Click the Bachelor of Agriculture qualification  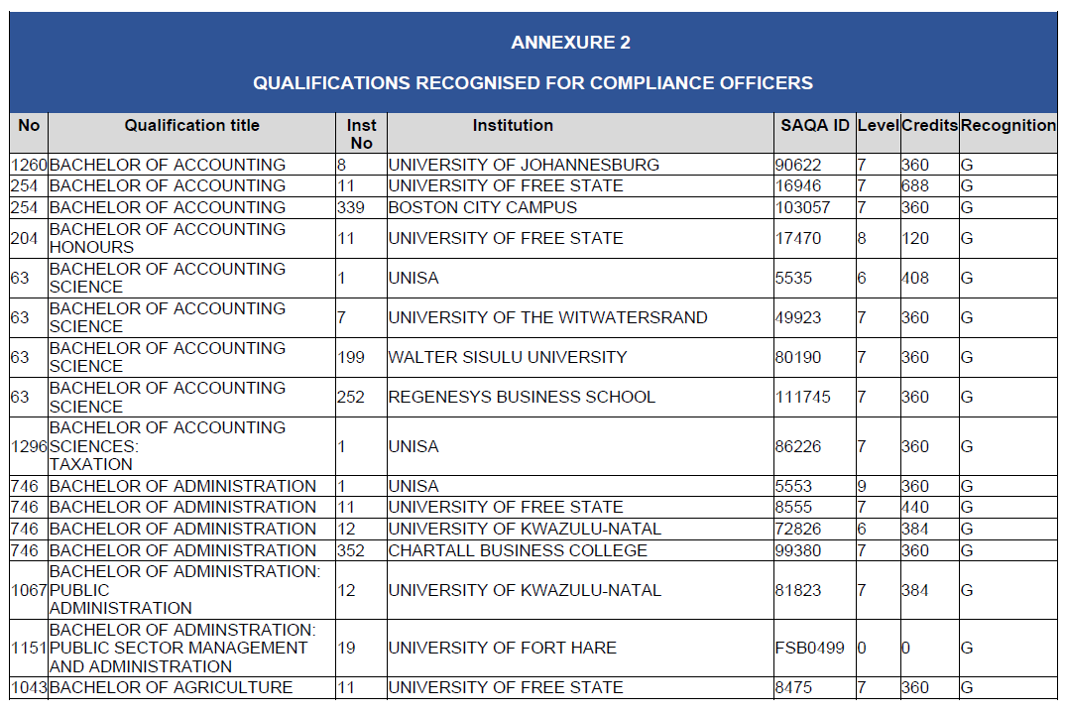(171, 687)
